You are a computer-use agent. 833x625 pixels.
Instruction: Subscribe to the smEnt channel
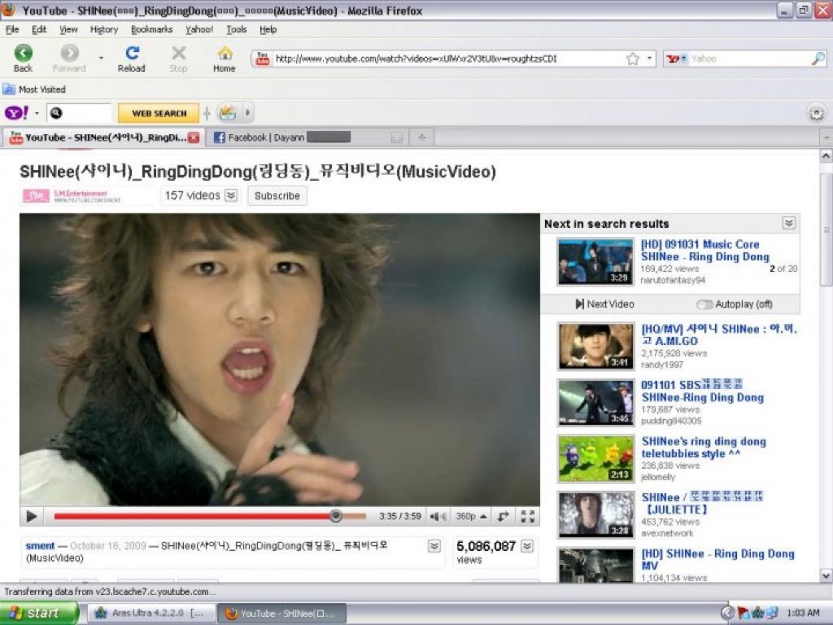[277, 195]
